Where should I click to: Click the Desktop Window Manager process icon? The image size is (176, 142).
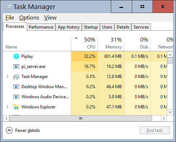[x=16, y=87]
